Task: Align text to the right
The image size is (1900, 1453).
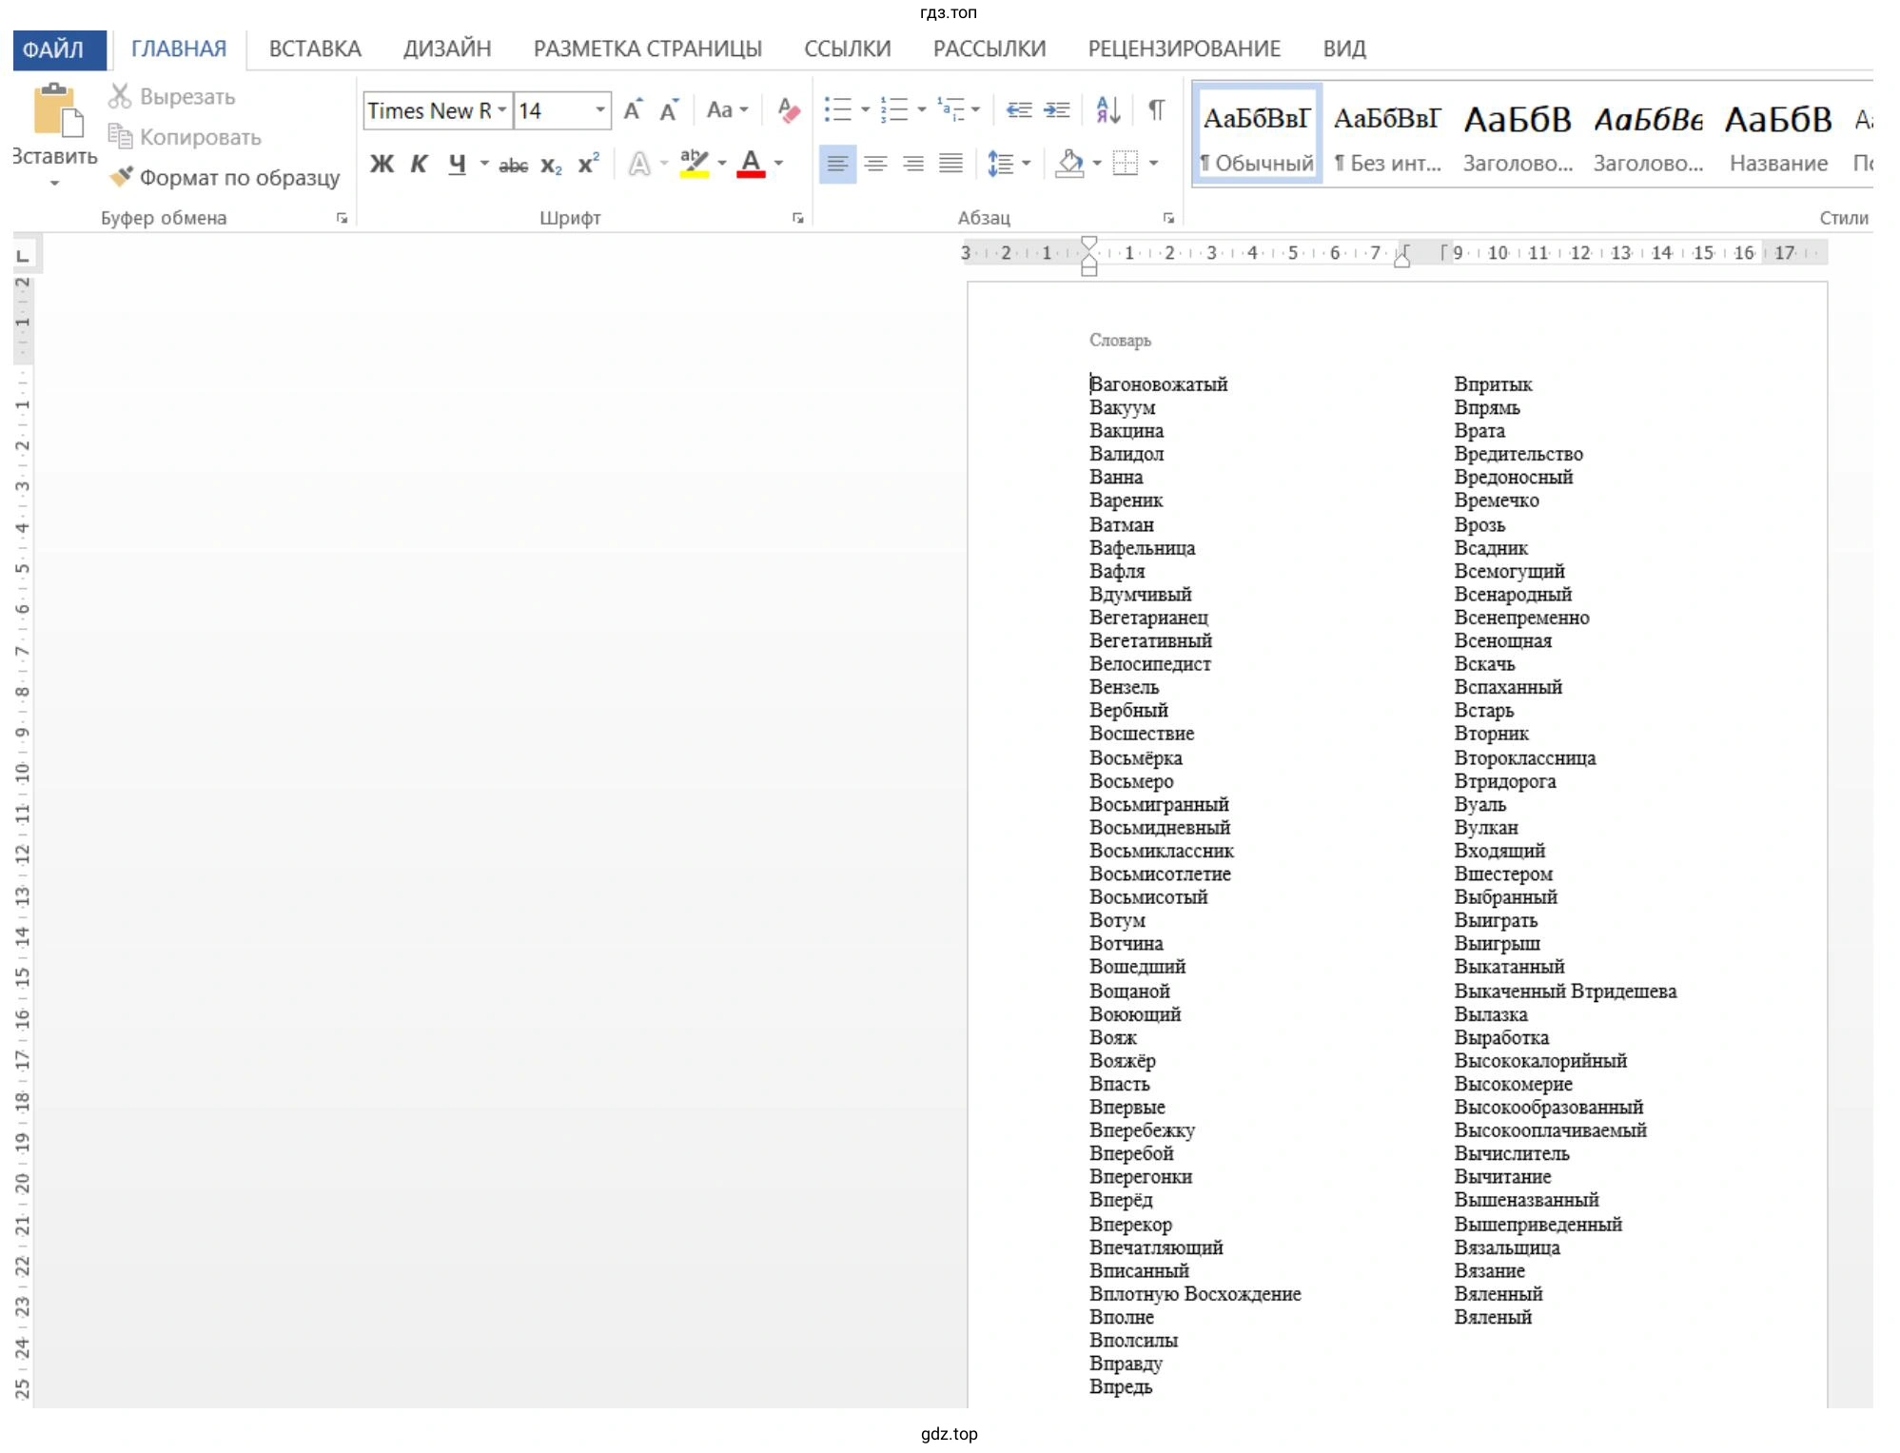Action: click(x=913, y=164)
